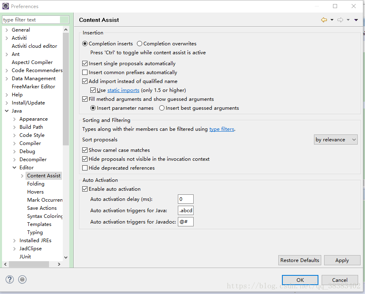365x294 pixels.
Task: Select AspectJ Compiler in tree
Action: coord(32,62)
